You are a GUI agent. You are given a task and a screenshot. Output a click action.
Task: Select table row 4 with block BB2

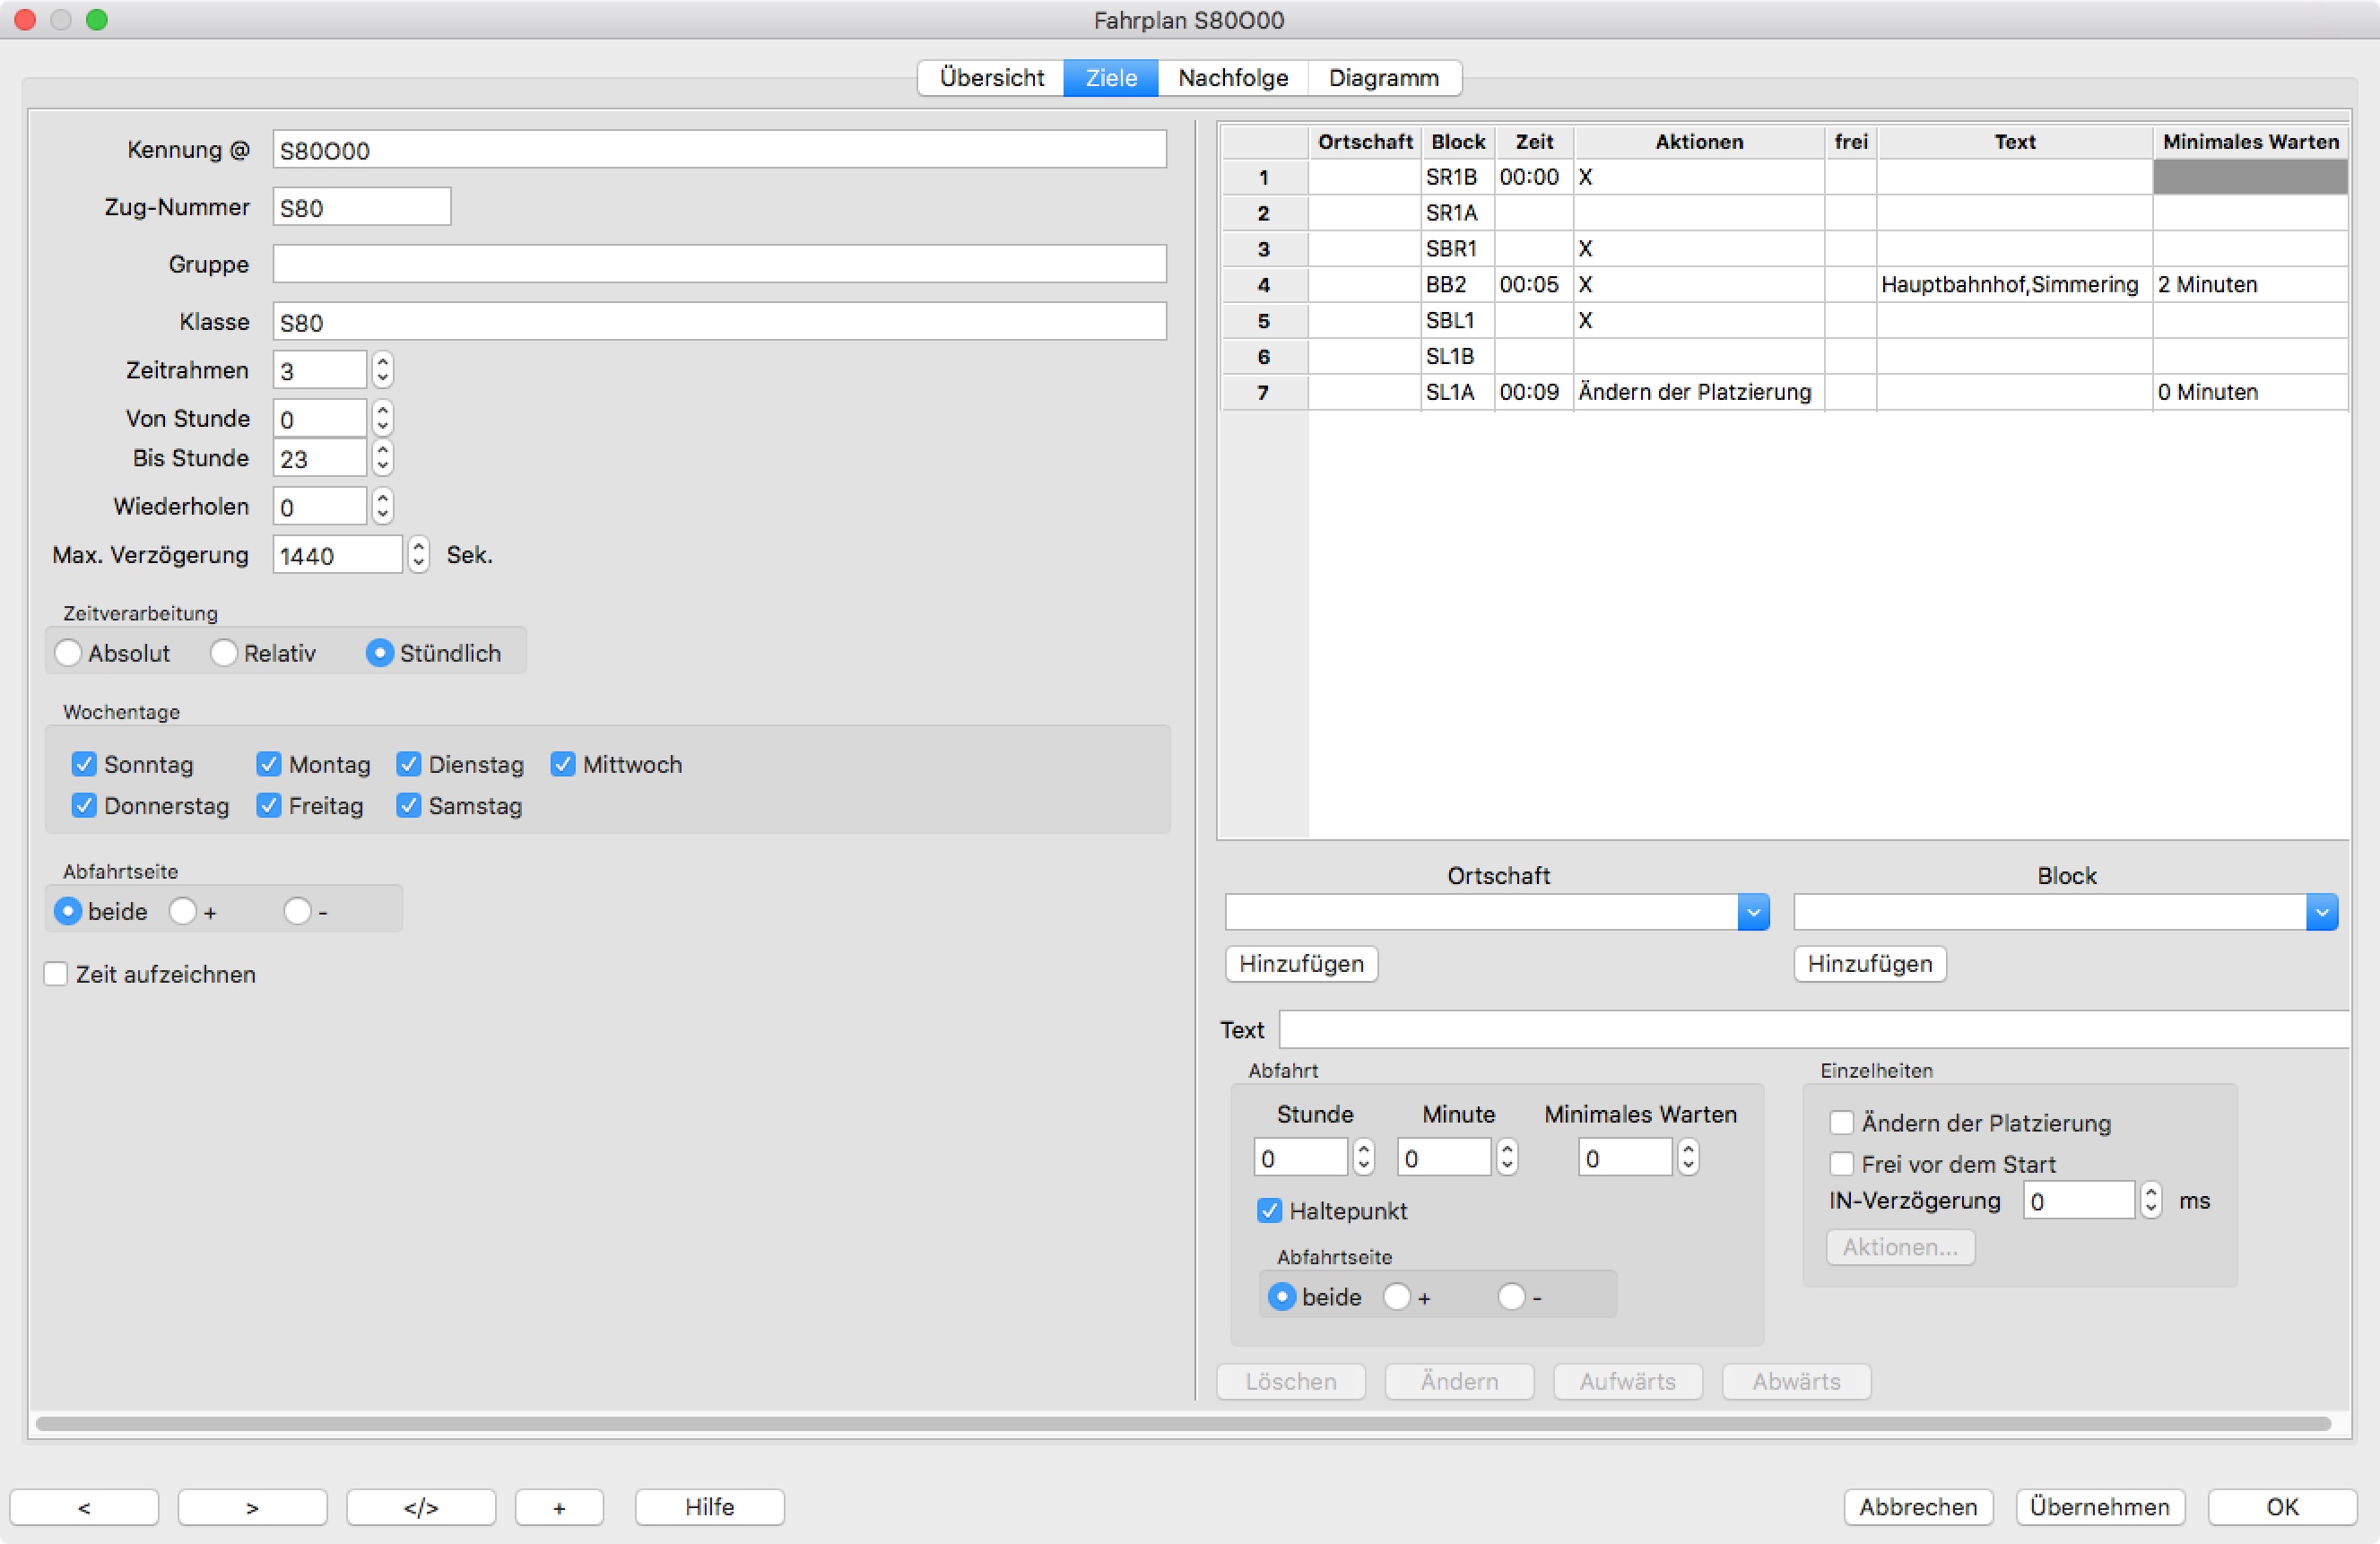click(x=1446, y=285)
